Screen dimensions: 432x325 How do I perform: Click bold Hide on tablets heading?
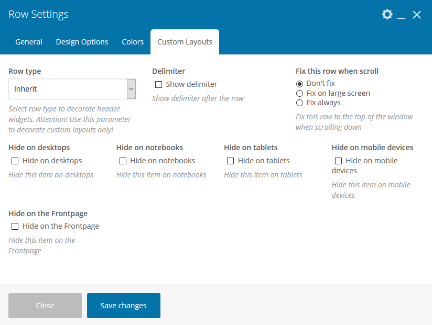251,148
